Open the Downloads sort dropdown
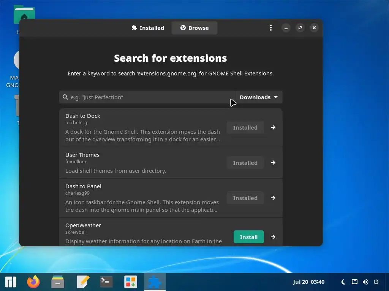The height and width of the screenshot is (291, 389). tap(259, 97)
